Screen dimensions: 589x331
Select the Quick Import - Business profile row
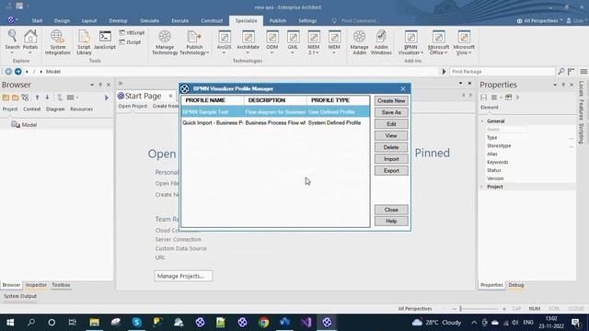275,122
